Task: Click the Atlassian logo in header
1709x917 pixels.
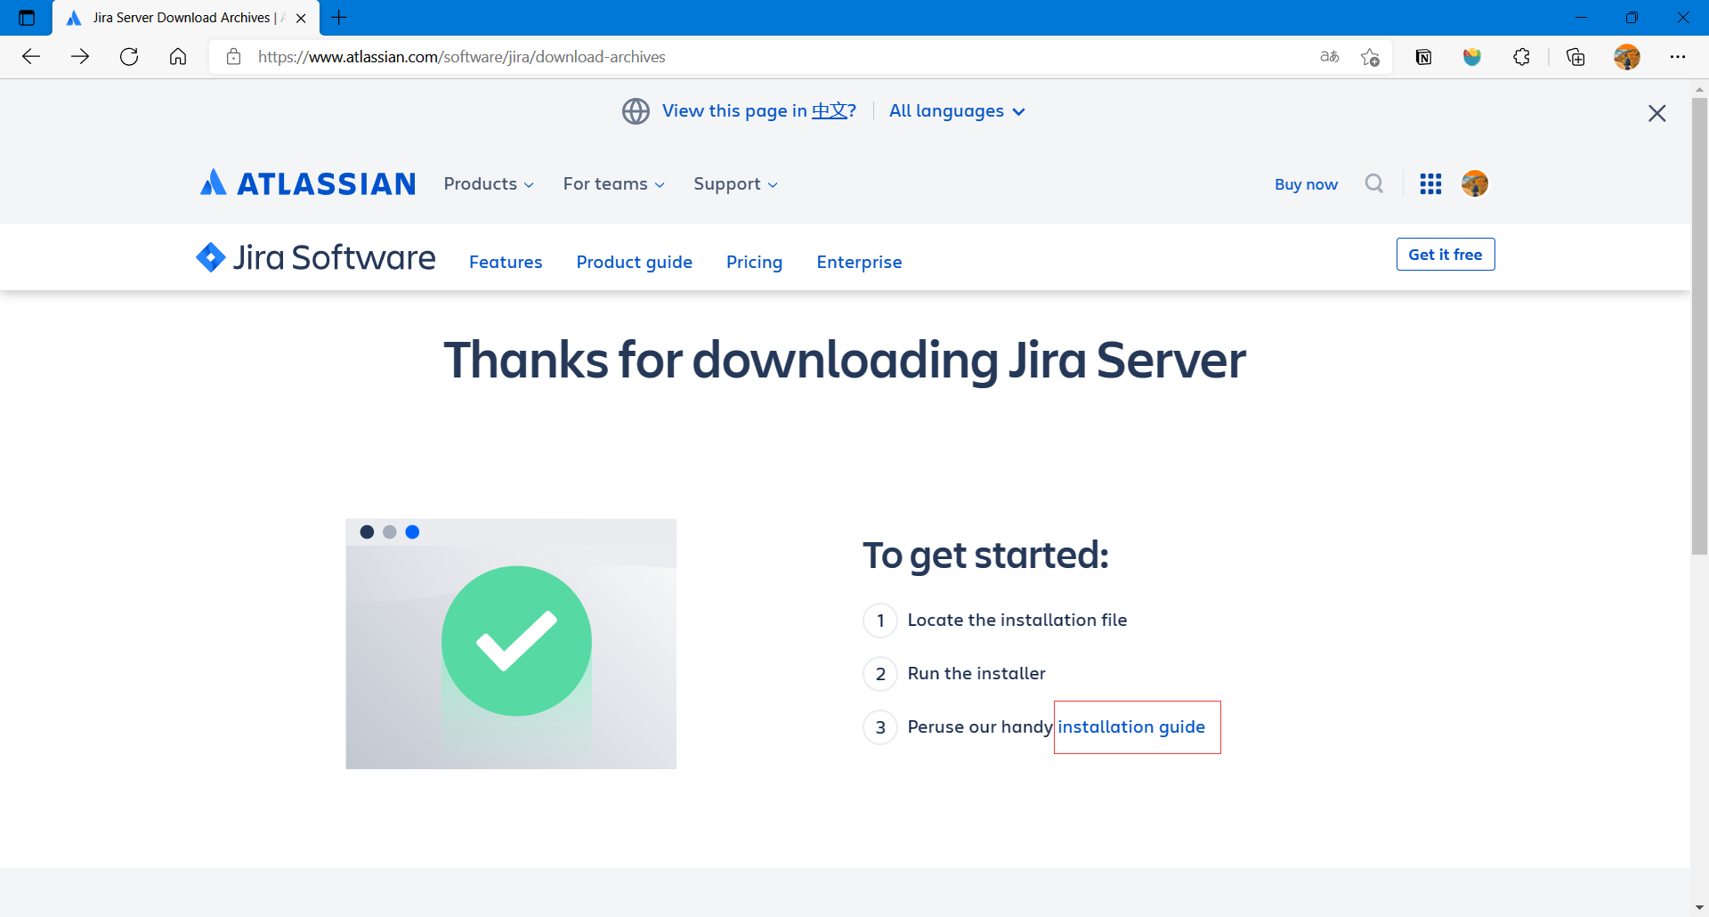Action: click(308, 183)
